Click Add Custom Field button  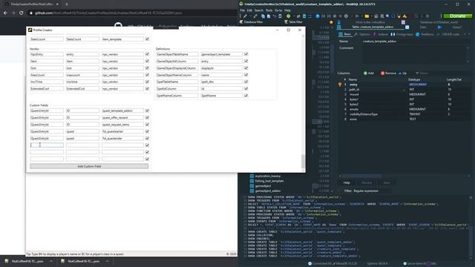[x=89, y=166]
